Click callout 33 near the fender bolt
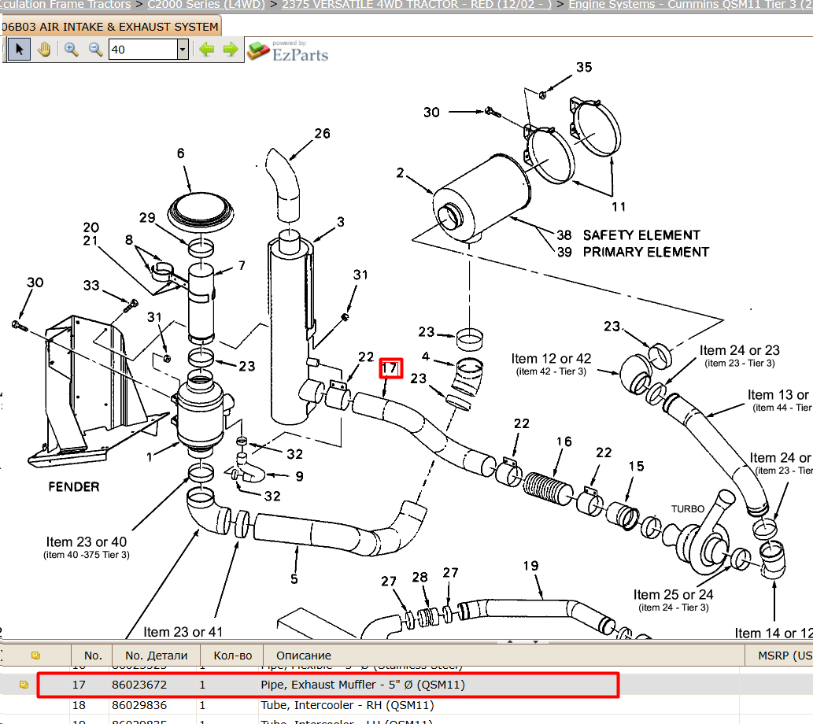This screenshot has width=813, height=724. [91, 286]
